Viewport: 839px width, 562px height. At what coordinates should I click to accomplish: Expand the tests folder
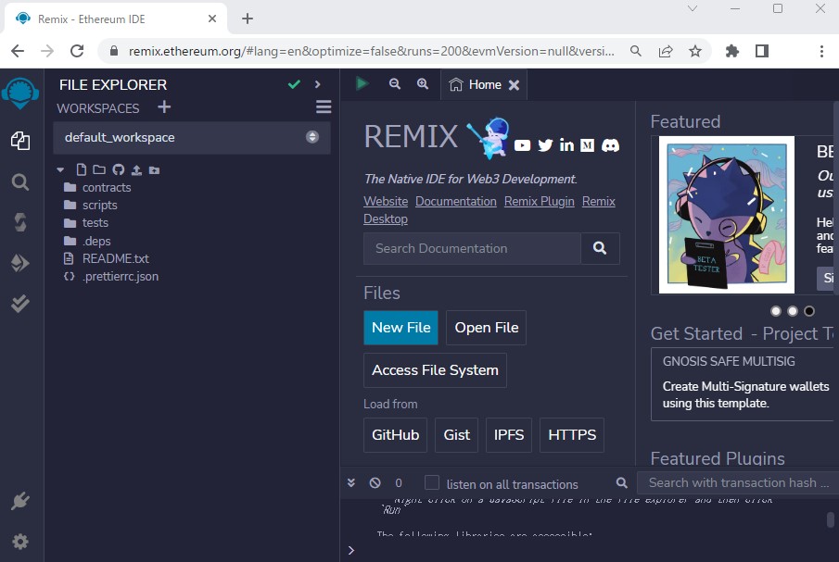coord(95,223)
